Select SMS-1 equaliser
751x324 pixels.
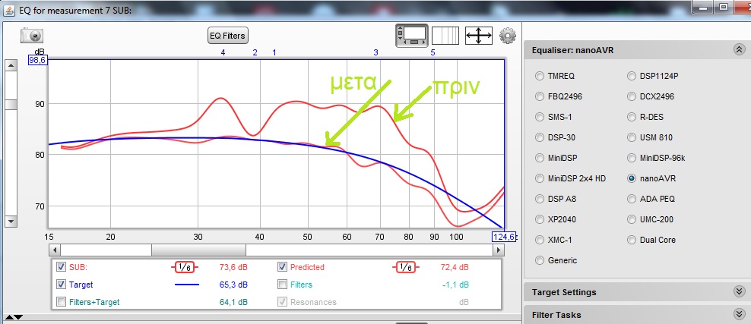click(540, 117)
